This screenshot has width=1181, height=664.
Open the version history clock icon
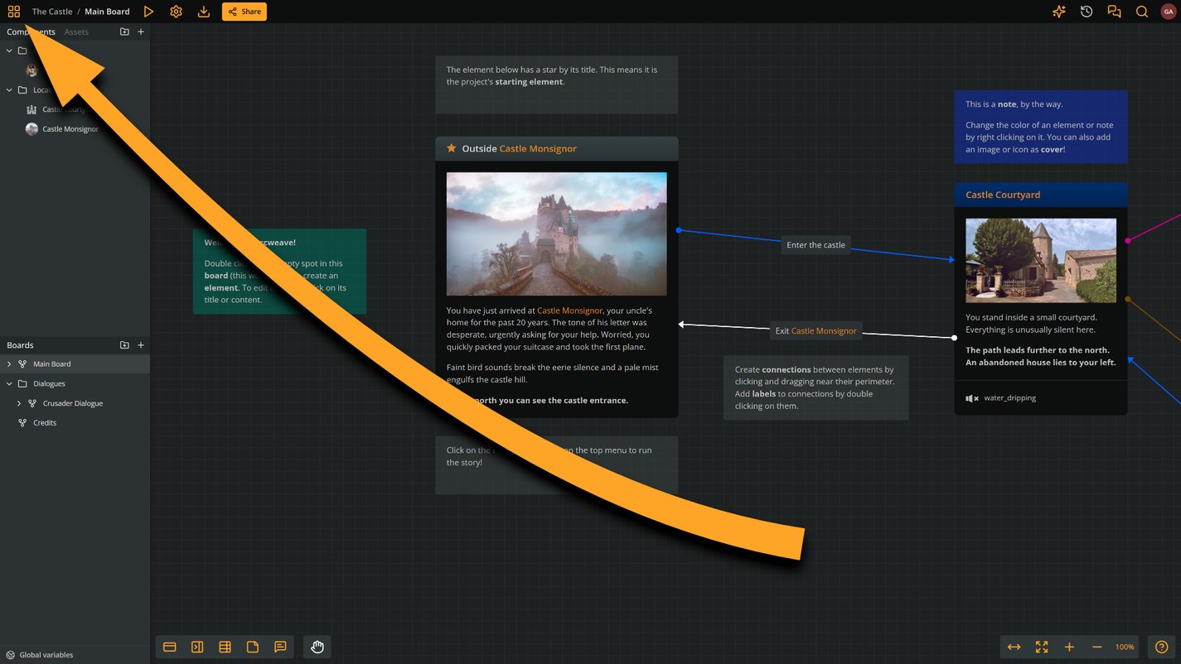click(x=1087, y=12)
